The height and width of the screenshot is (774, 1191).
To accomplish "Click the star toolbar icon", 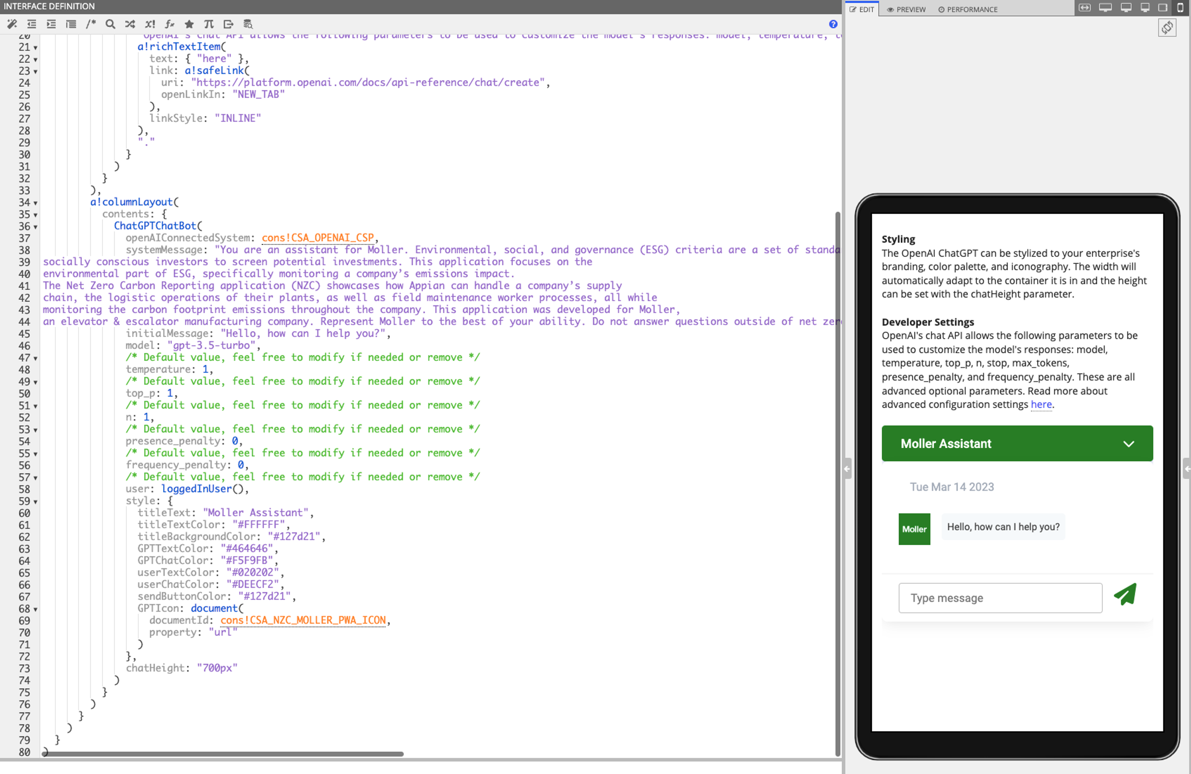I will pyautogui.click(x=189, y=24).
